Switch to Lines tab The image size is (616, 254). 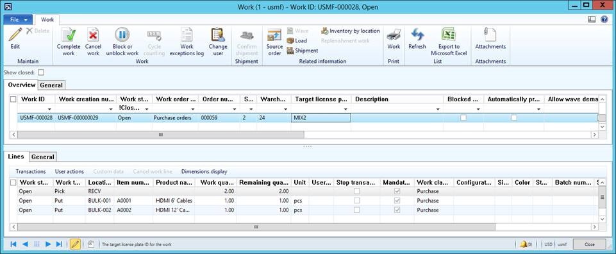[16, 156]
